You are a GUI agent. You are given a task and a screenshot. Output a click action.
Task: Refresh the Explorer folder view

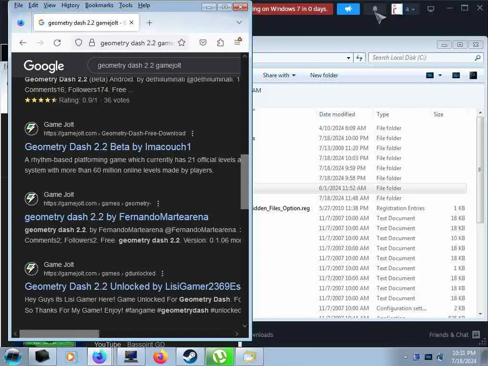click(x=359, y=58)
